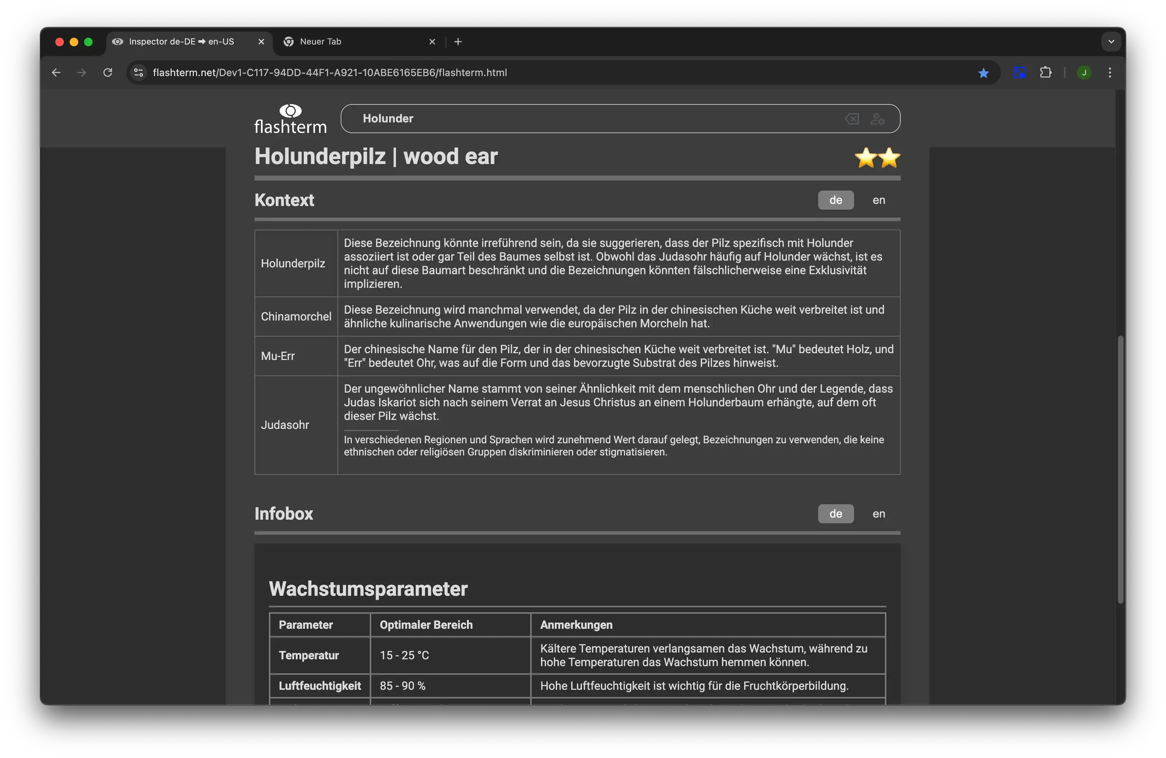This screenshot has width=1166, height=758.
Task: Click the Holunder search input field
Action: (588, 119)
